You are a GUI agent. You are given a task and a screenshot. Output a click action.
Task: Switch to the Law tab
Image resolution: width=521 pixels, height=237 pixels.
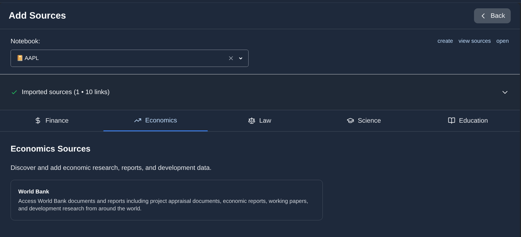259,120
